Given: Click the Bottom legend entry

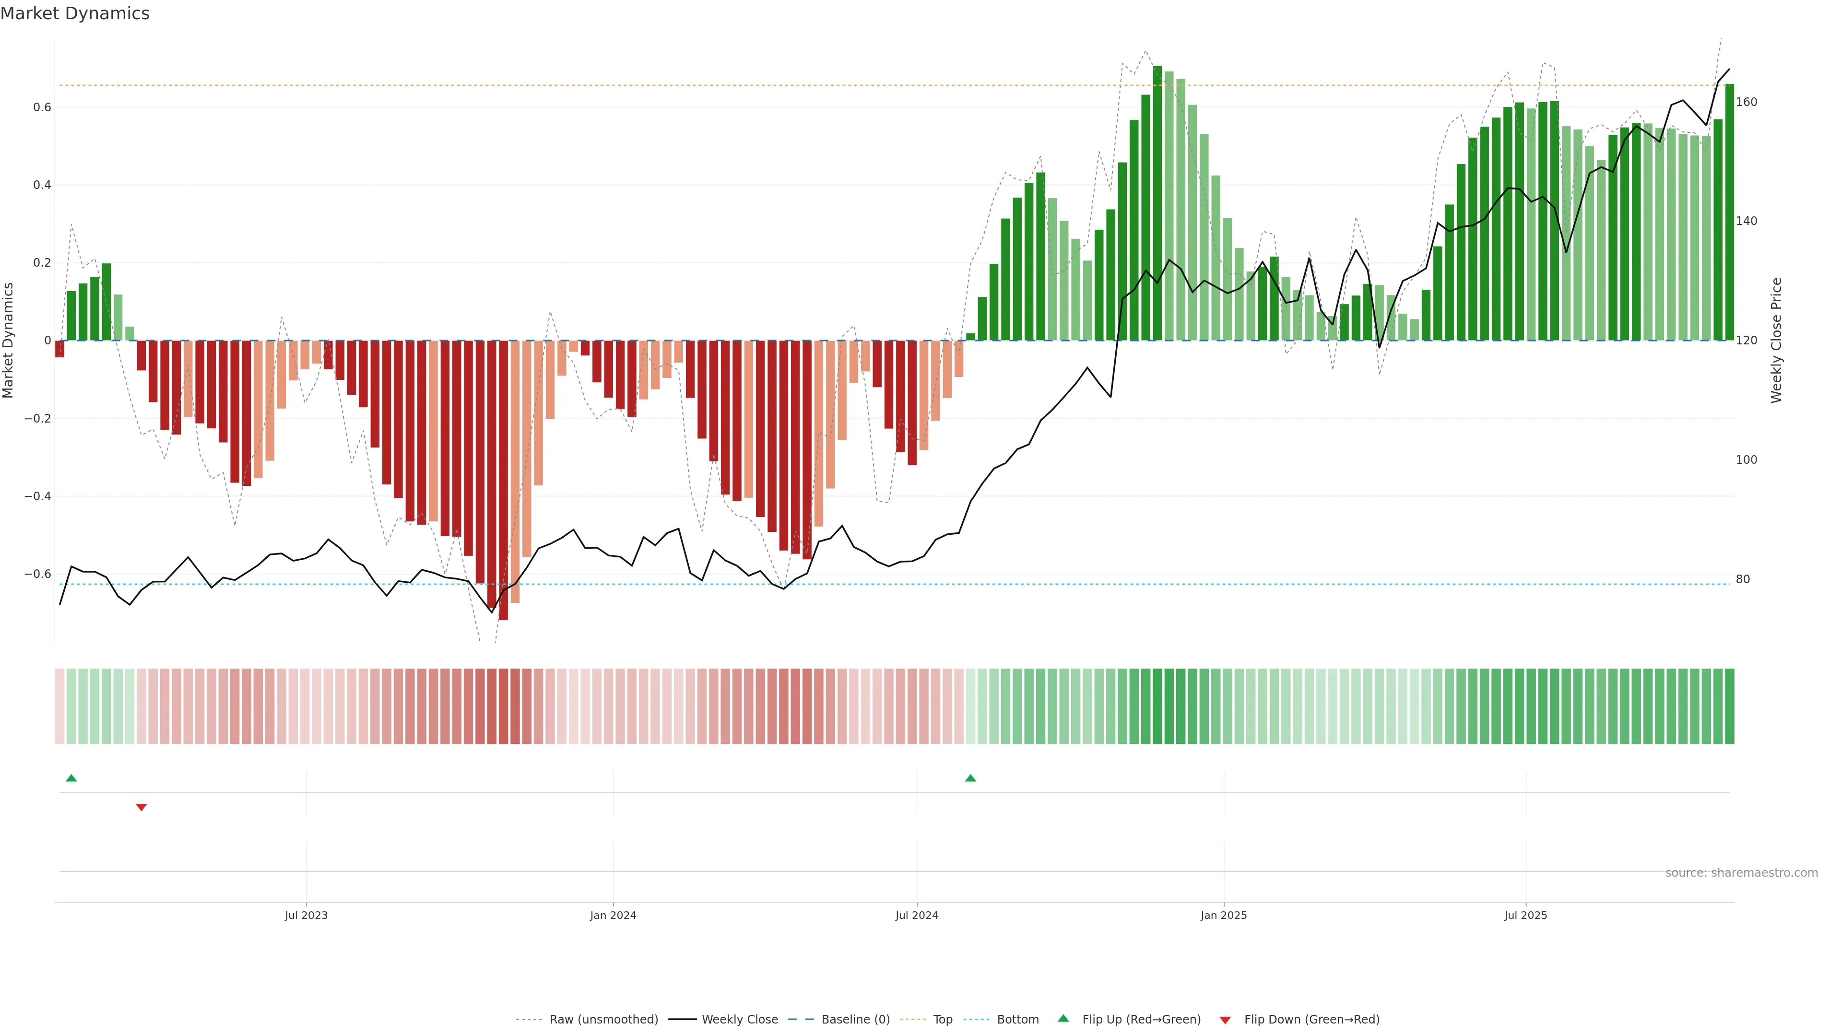Looking at the screenshot, I should point(1017,1019).
